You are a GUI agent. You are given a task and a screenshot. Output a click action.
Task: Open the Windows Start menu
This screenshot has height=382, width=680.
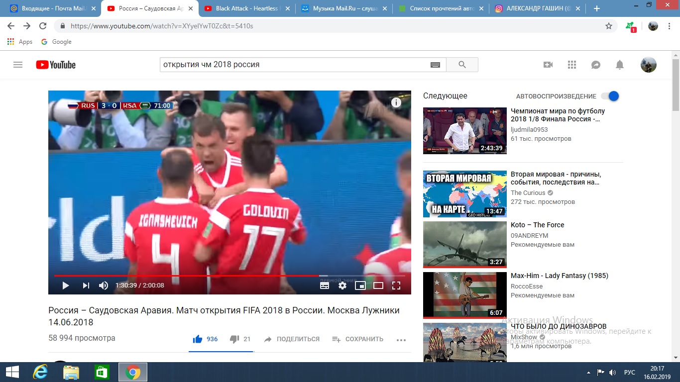pos(12,372)
